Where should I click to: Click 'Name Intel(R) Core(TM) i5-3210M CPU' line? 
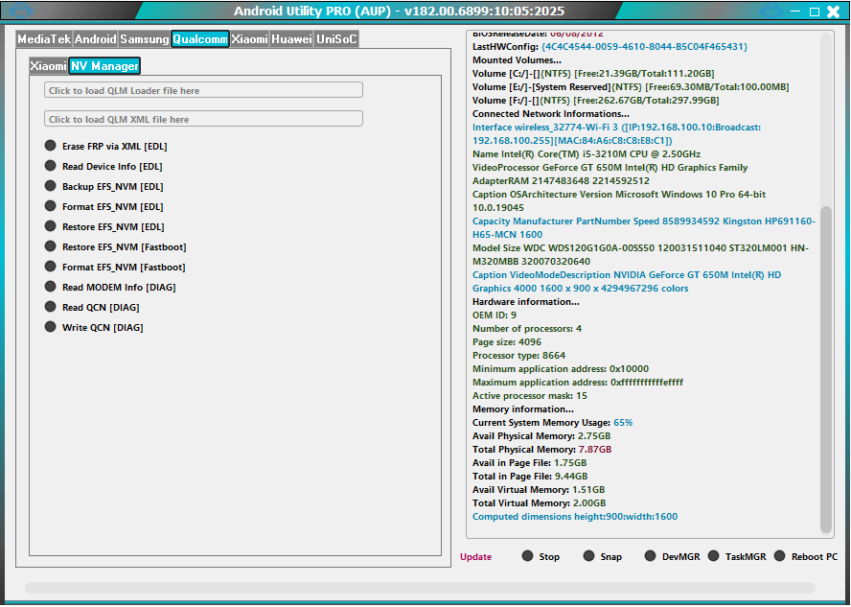tap(586, 153)
